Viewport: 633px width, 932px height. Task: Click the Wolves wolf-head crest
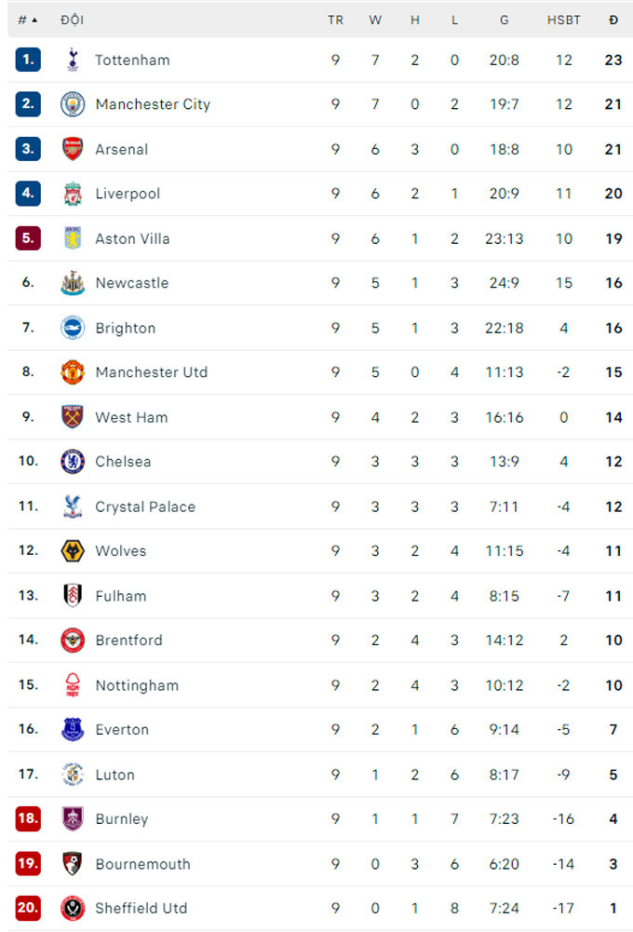tap(73, 551)
